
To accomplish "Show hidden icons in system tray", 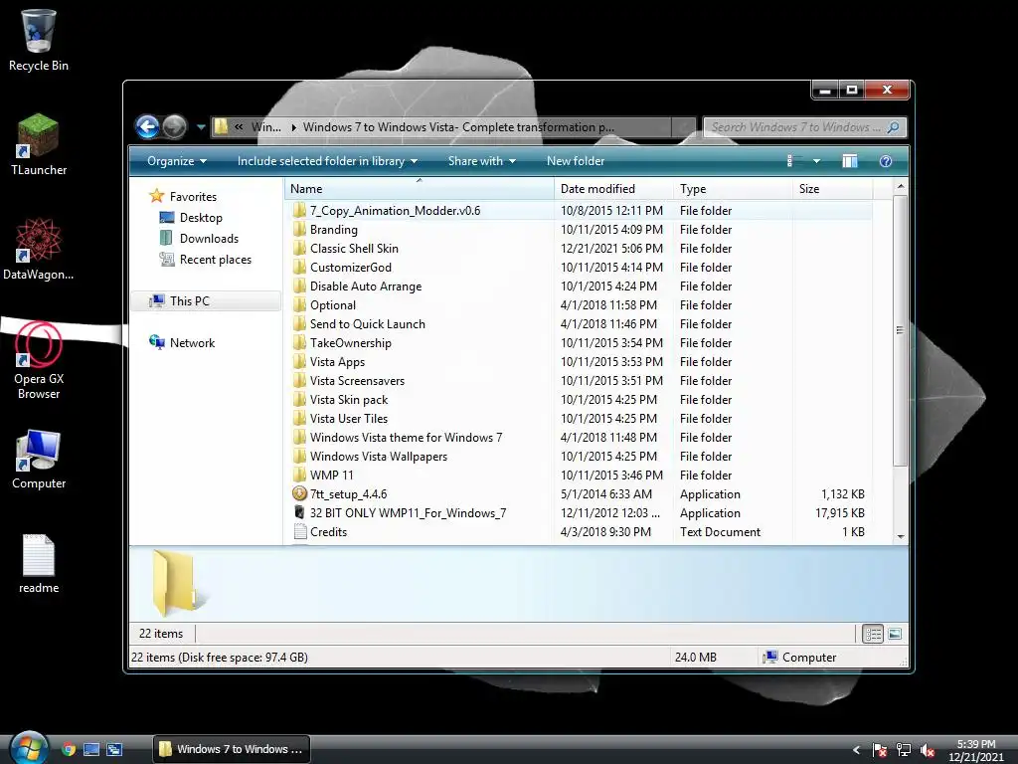I will point(856,750).
